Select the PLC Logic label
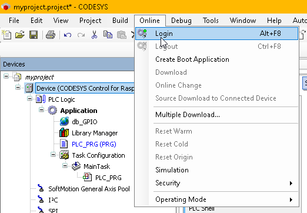Viewport: 307px width, 213px height. point(62,99)
